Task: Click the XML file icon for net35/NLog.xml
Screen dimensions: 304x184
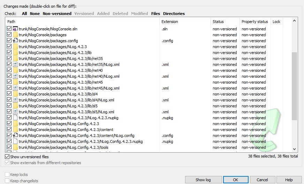Action: click(x=15, y=64)
